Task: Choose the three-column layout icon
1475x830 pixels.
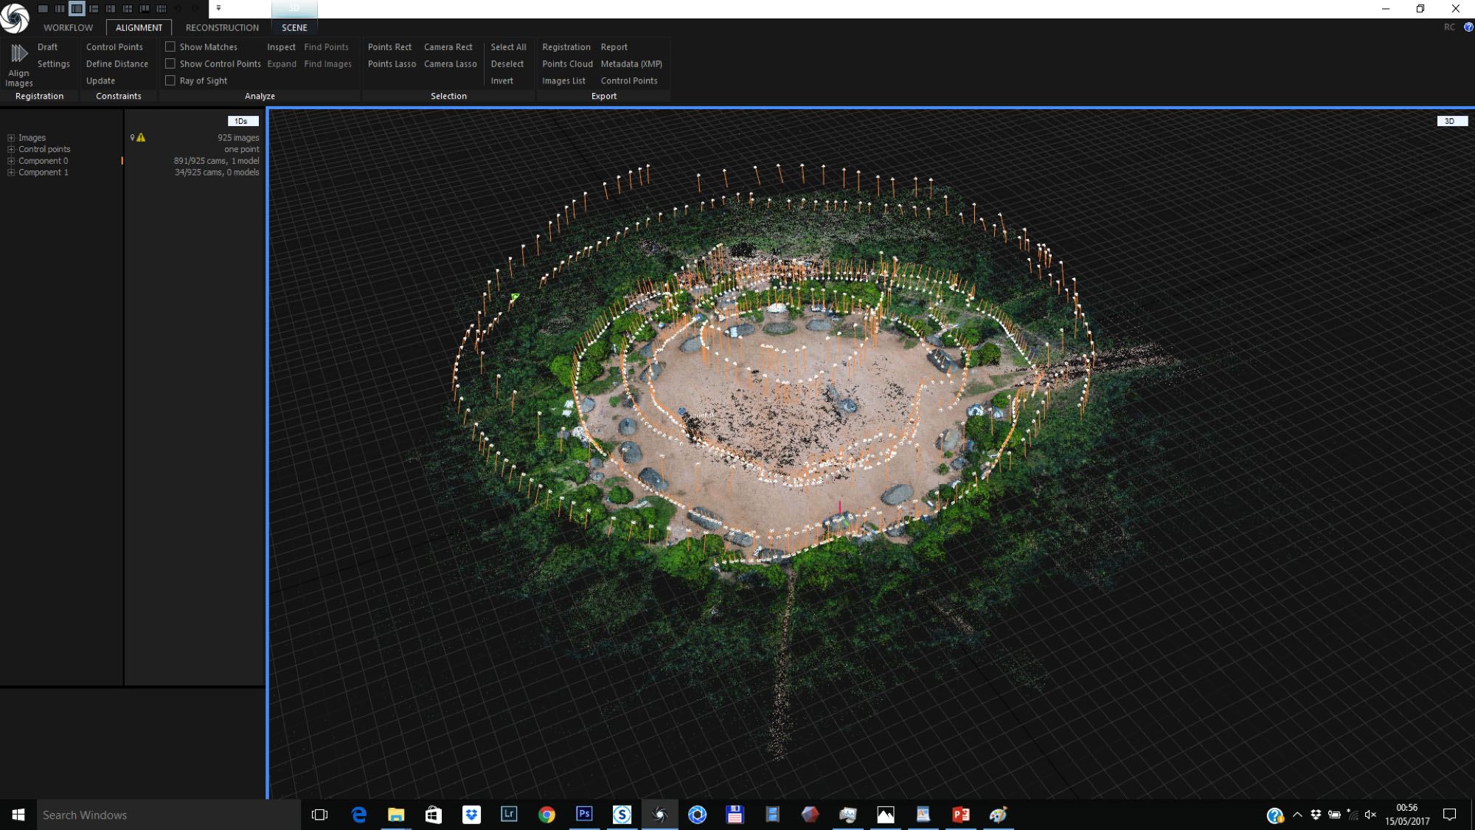Action: pyautogui.click(x=60, y=9)
